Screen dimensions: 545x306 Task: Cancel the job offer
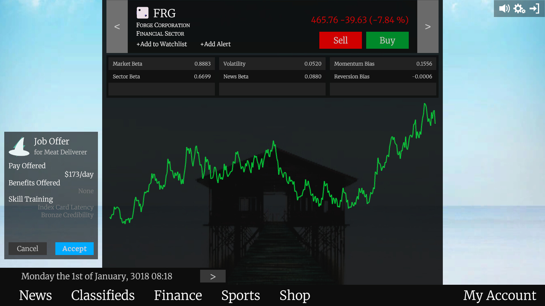(28, 248)
